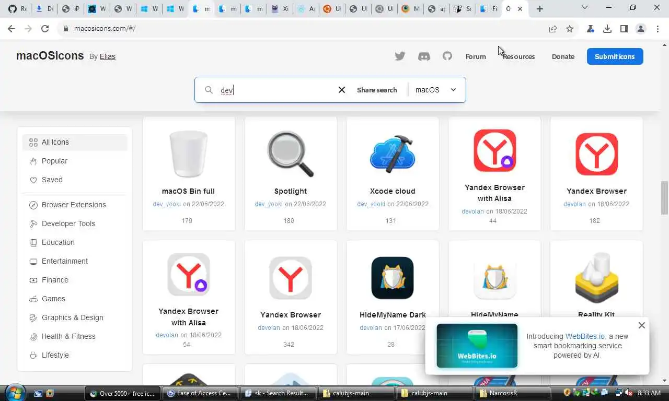Open the WebBites.io link in popup
The image size is (669, 401).
pos(585,336)
